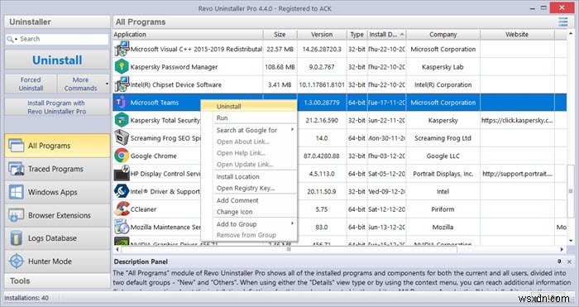579x307 pixels.
Task: Sort by Install Date column
Action: click(386, 35)
